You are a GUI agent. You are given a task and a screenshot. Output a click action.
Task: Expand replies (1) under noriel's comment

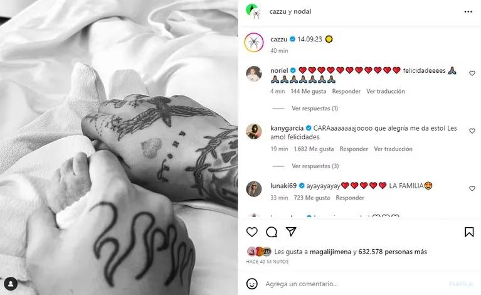tap(315, 109)
